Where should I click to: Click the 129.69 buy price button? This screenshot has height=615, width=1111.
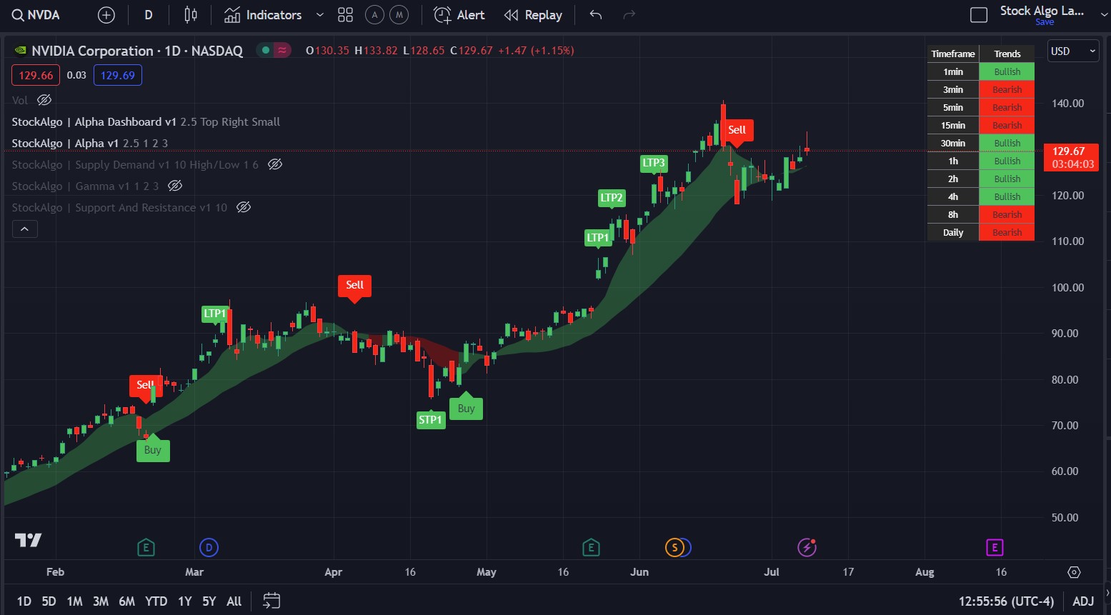point(118,75)
